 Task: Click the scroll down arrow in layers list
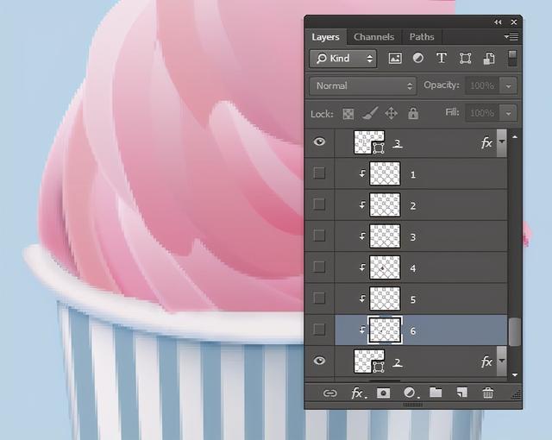515,375
